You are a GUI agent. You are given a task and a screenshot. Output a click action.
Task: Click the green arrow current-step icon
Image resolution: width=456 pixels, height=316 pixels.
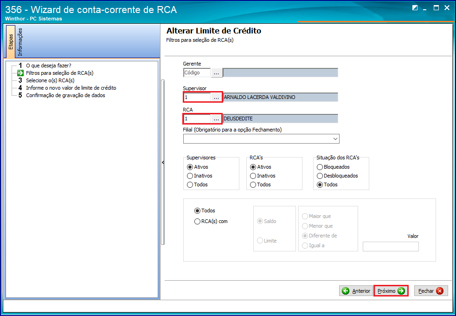pyautogui.click(x=20, y=73)
